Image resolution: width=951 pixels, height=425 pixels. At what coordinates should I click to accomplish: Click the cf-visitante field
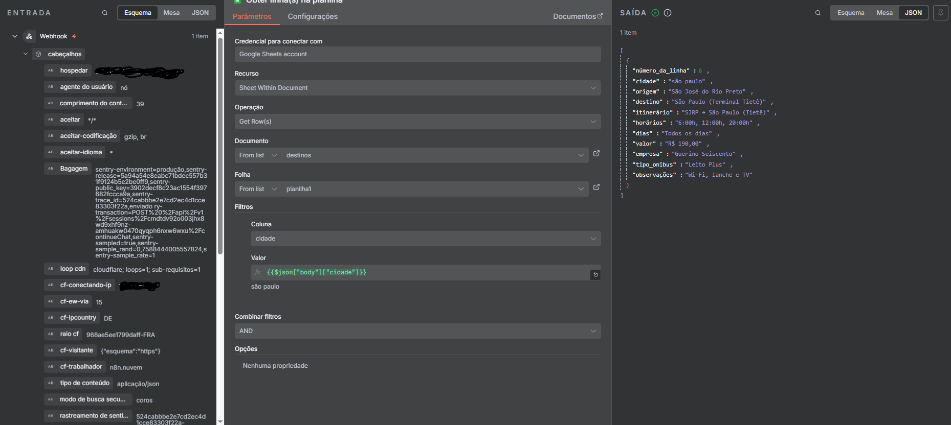(x=70, y=350)
